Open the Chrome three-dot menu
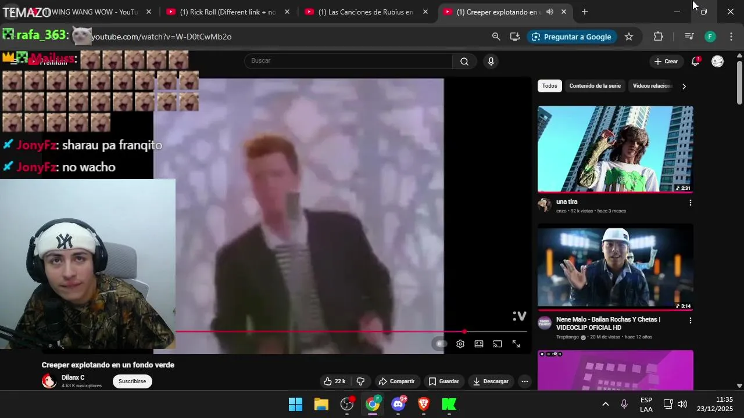The image size is (744, 418). click(x=731, y=37)
